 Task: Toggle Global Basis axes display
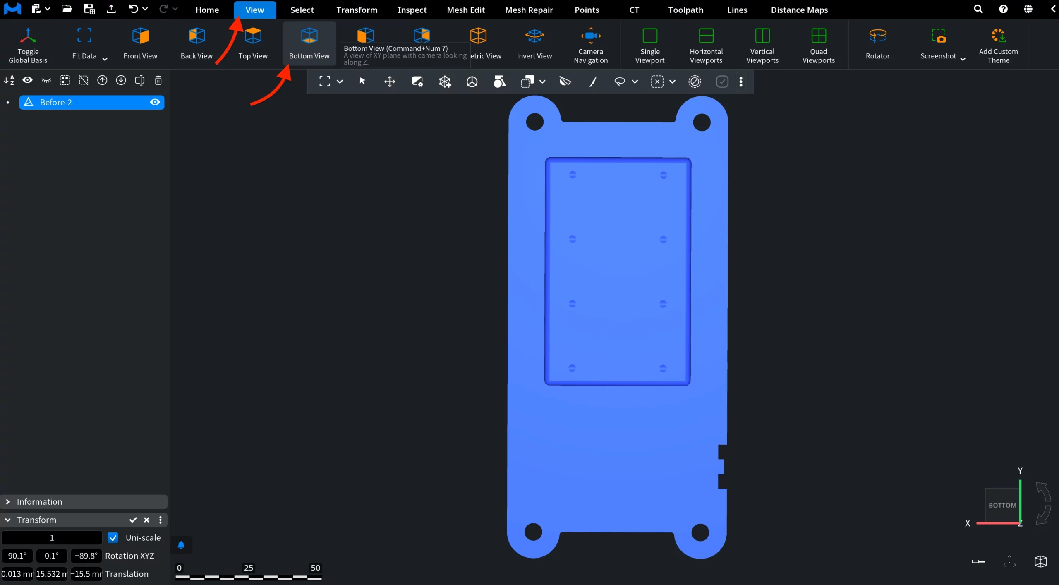tap(28, 45)
